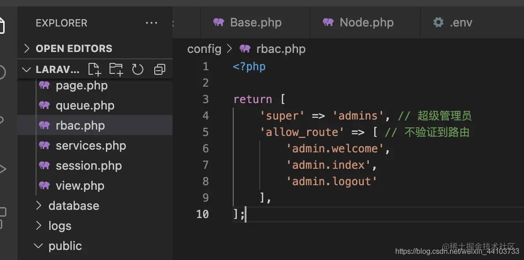Click the 'allow_route' key string

click(302, 132)
